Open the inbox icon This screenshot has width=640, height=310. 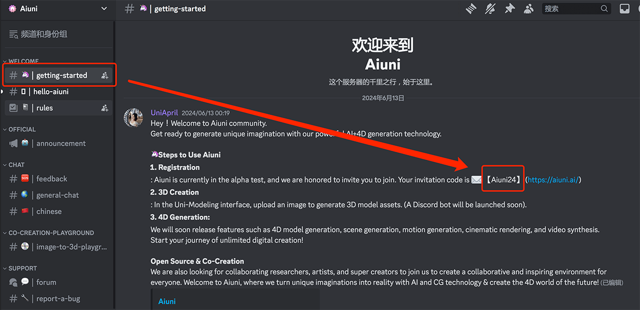624,9
